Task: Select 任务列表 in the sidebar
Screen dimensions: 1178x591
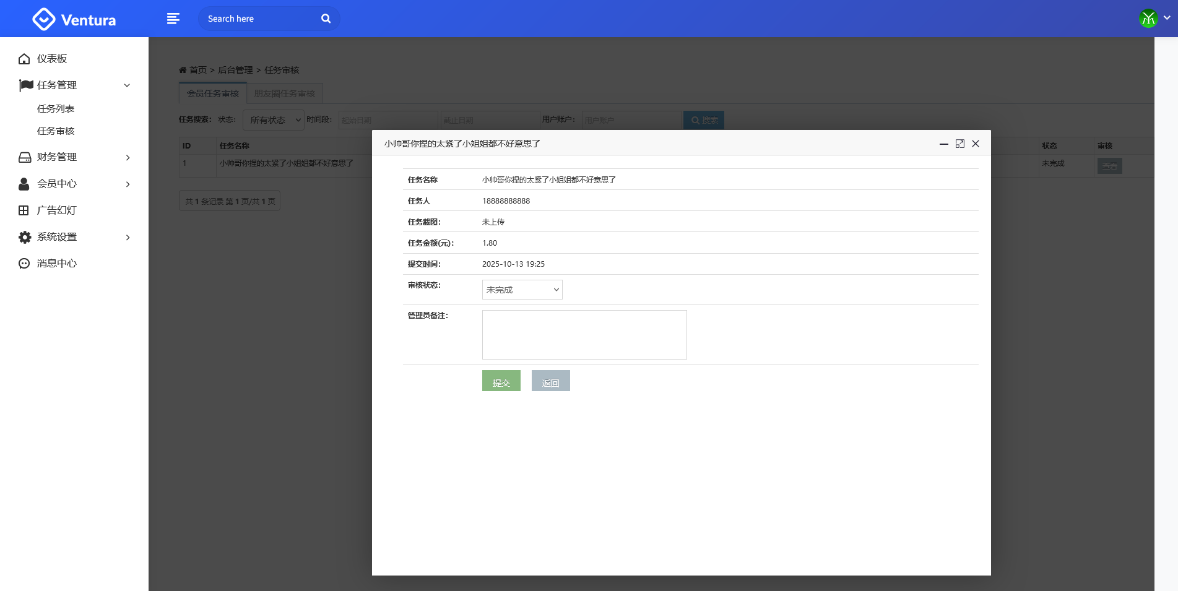Action: pos(56,109)
